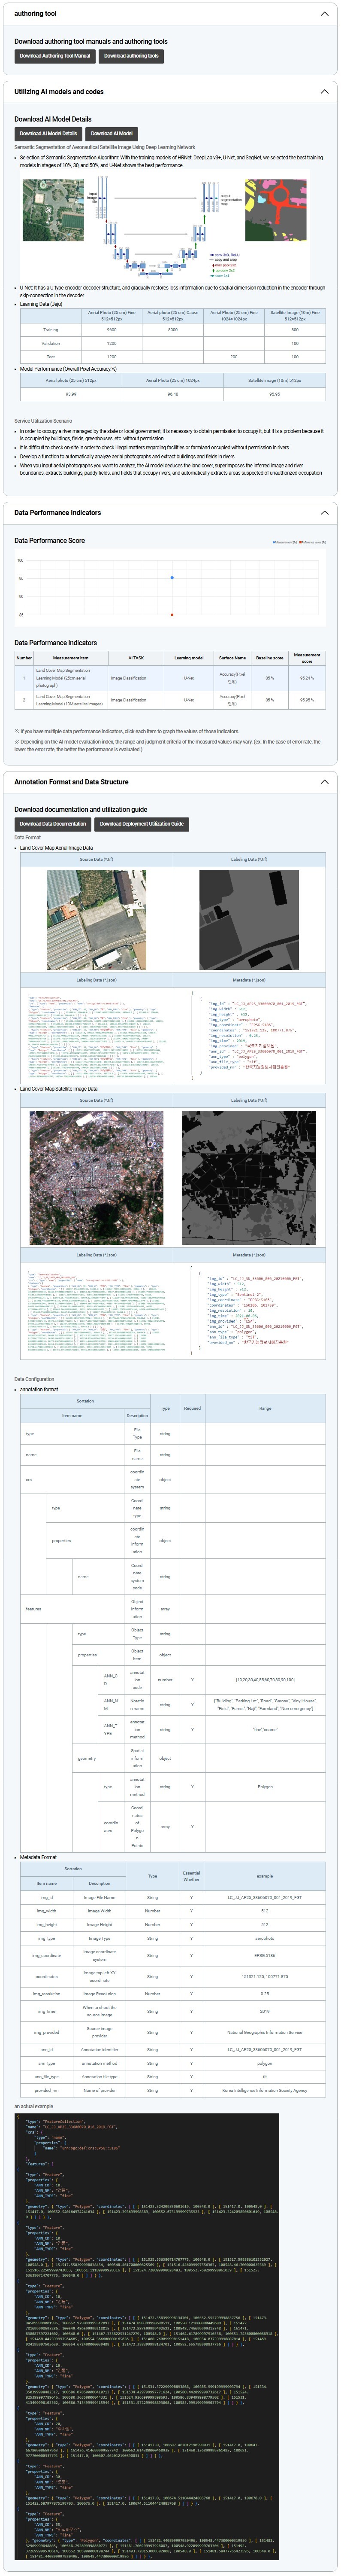Click Download Authoring Tool Manual button
341x2576 pixels.
(x=55, y=56)
